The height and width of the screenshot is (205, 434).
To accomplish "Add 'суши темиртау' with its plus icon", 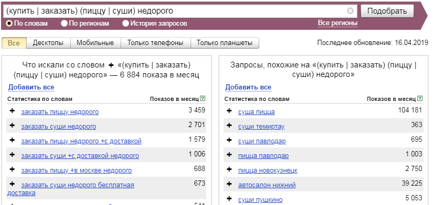I will point(229,126).
